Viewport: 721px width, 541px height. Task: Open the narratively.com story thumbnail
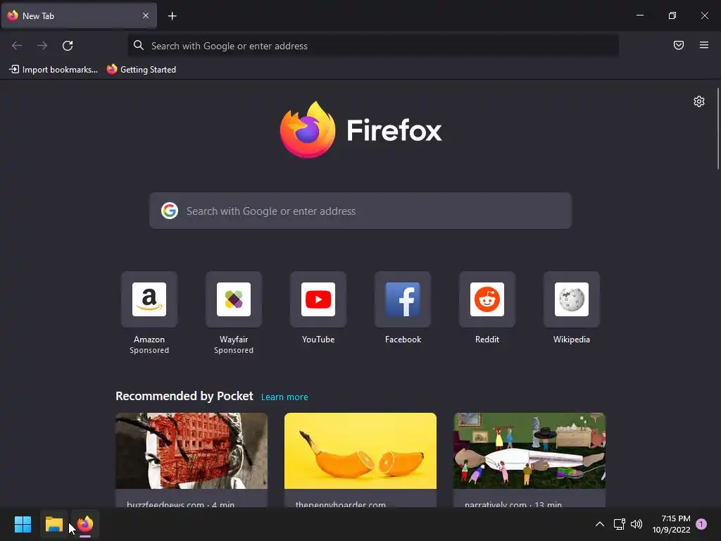coord(529,451)
